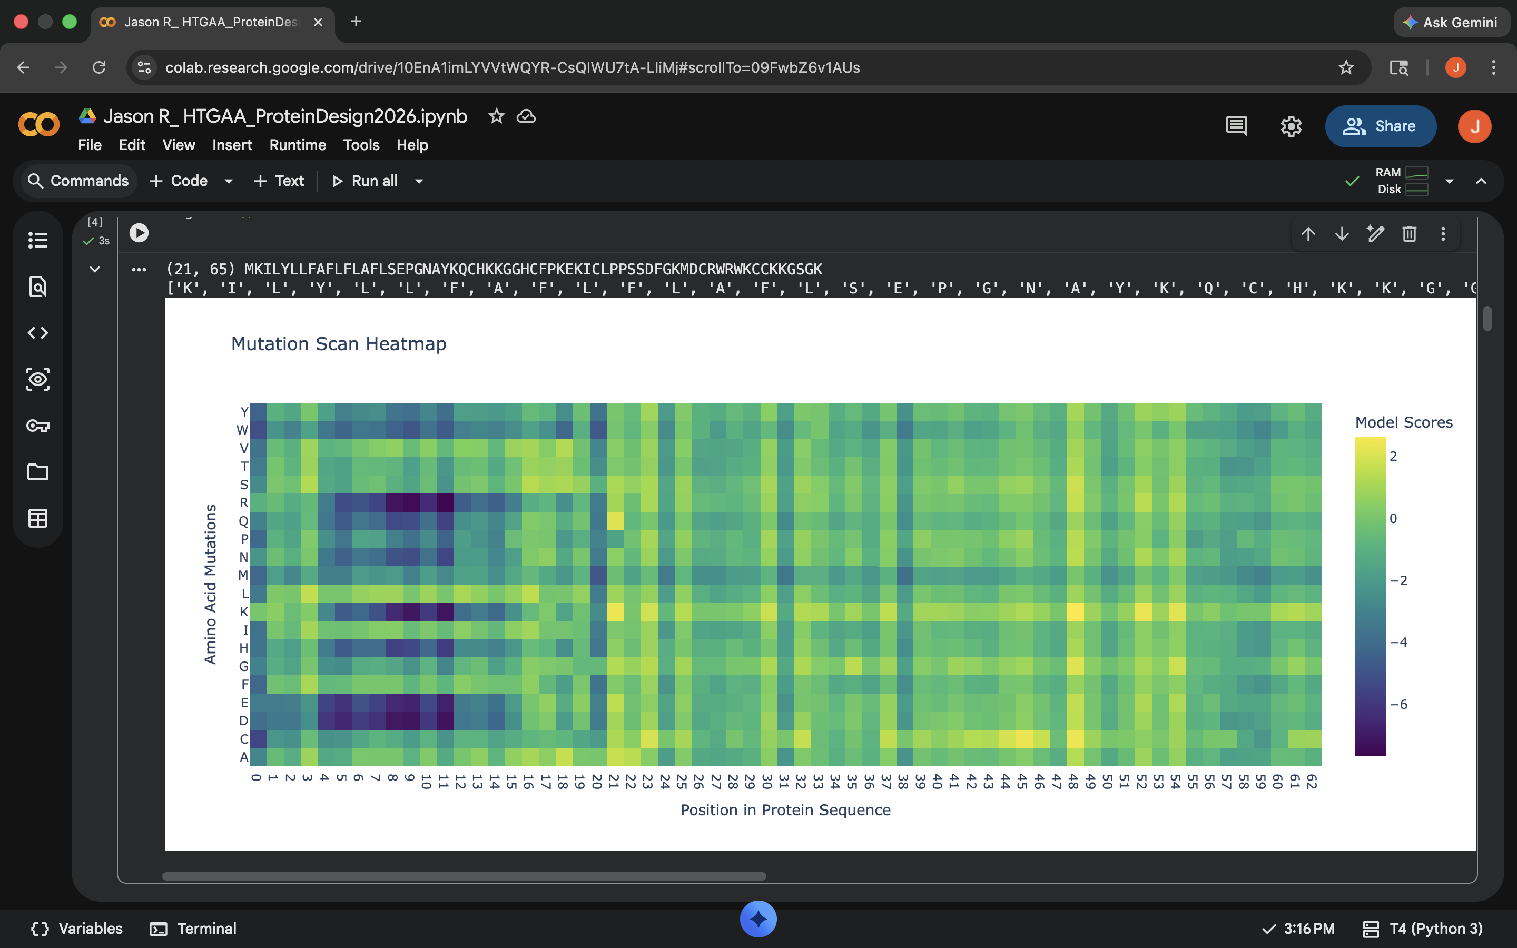Click the Model Scores color scale bar
The image size is (1517, 948).
(x=1370, y=596)
